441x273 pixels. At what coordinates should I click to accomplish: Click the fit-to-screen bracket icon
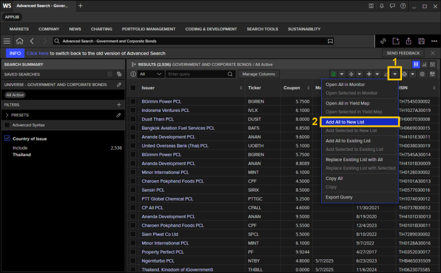(371, 6)
